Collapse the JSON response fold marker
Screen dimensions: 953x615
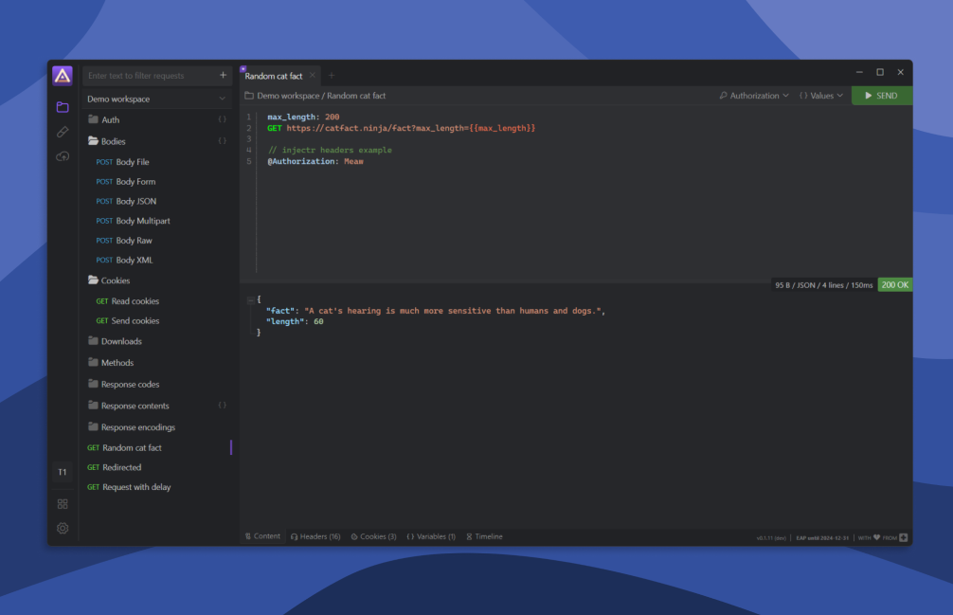tap(250, 299)
